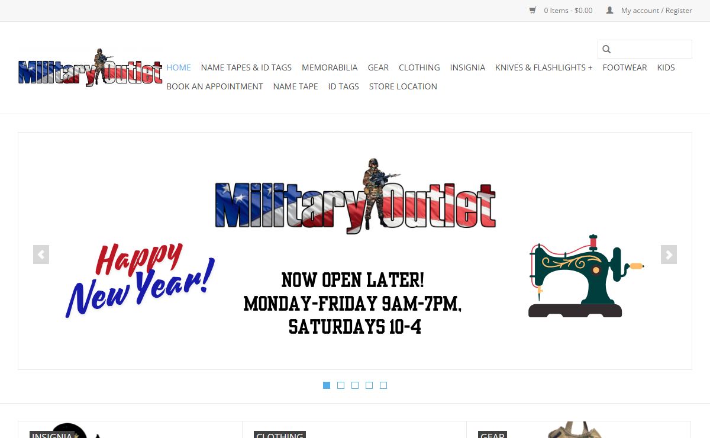Select the third slide indicator
This screenshot has width=710, height=438.
(355, 385)
